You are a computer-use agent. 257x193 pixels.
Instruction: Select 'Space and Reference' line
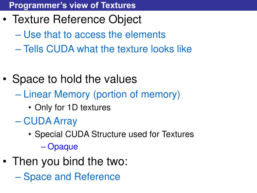point(72,177)
